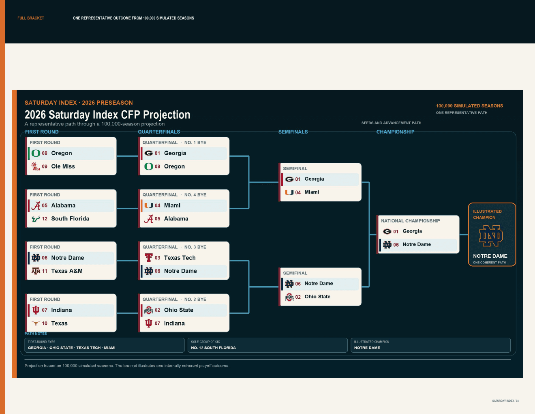The image size is (535, 414).
Task: Click the Oregon logo in the First Round card
Action: [36, 153]
